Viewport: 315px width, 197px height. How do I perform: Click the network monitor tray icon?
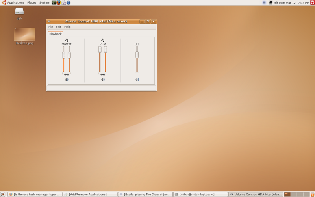click(x=271, y=3)
